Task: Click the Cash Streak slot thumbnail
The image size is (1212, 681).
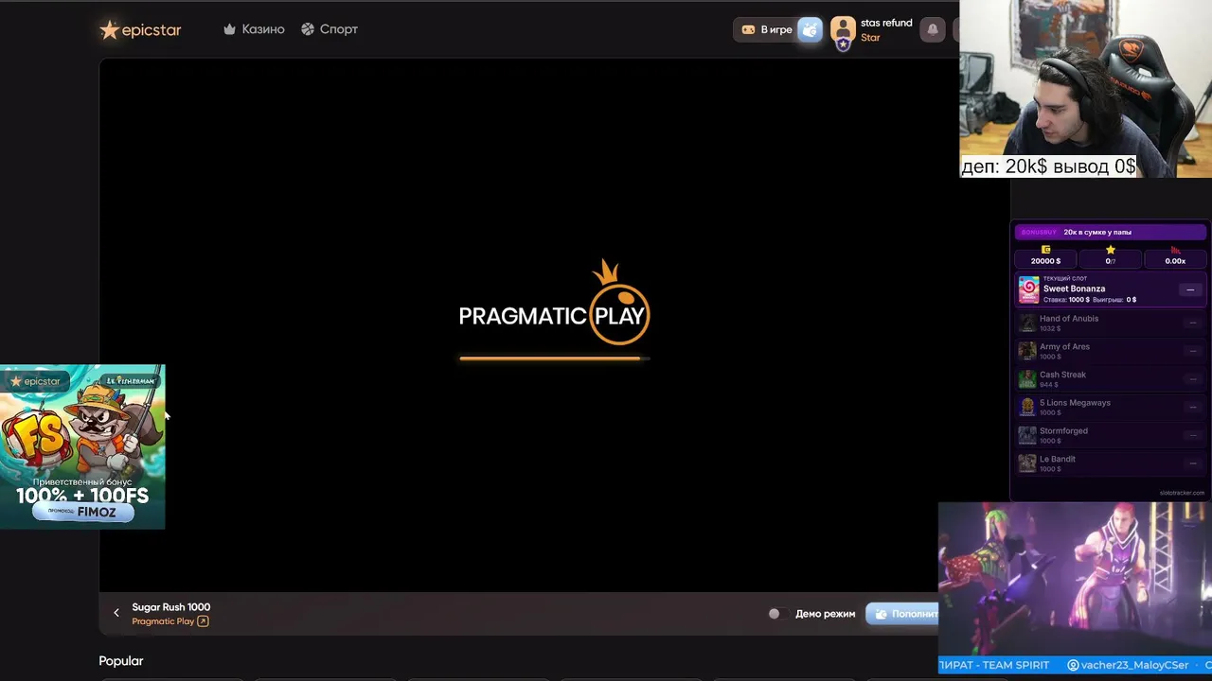Action: (x=1027, y=379)
